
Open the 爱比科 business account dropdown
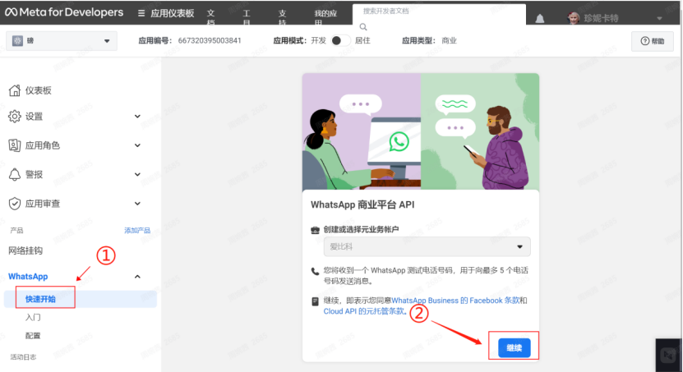coord(427,246)
